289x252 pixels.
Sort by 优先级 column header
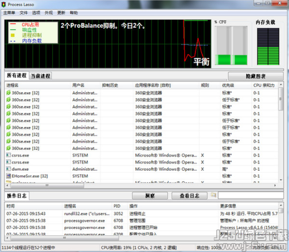click(236, 85)
